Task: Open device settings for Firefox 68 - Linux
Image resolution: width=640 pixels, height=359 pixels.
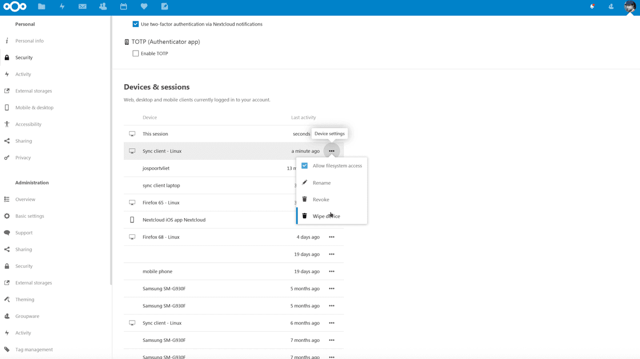Action: pos(332,236)
